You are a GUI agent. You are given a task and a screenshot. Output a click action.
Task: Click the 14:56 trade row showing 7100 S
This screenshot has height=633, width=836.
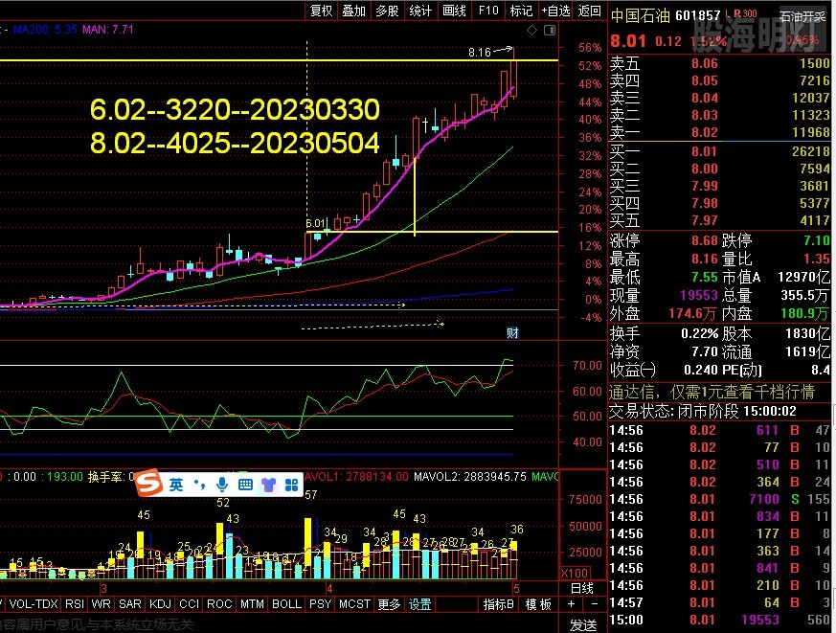[x=719, y=499]
